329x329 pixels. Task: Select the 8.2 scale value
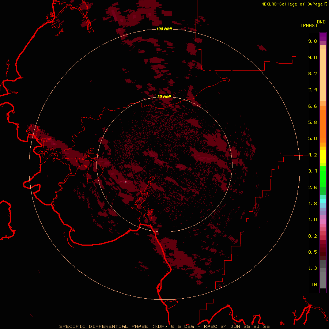point(313,73)
